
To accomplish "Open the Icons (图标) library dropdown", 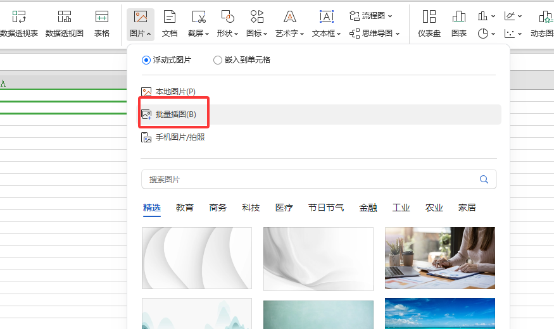I will (x=256, y=23).
